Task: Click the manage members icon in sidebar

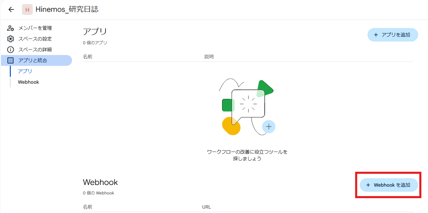Action: 10,28
